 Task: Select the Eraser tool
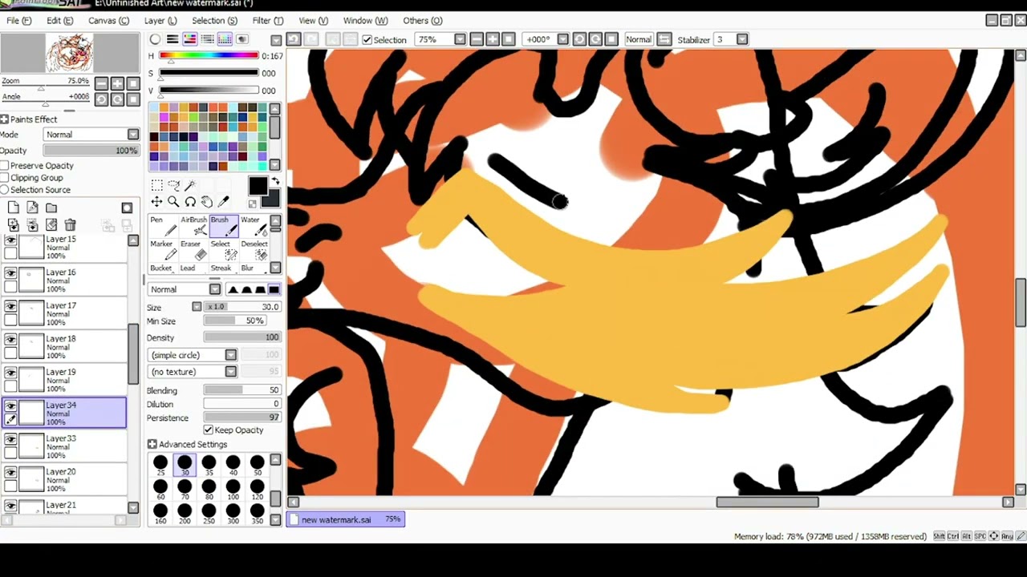(193, 250)
